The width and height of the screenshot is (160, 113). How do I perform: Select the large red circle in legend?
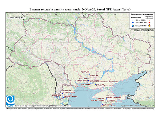149,23
